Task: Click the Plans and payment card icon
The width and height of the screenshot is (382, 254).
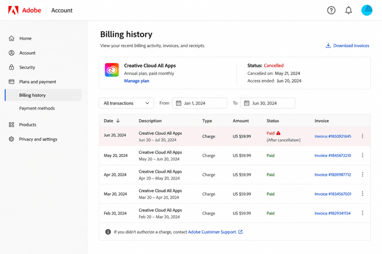Action: (x=12, y=81)
